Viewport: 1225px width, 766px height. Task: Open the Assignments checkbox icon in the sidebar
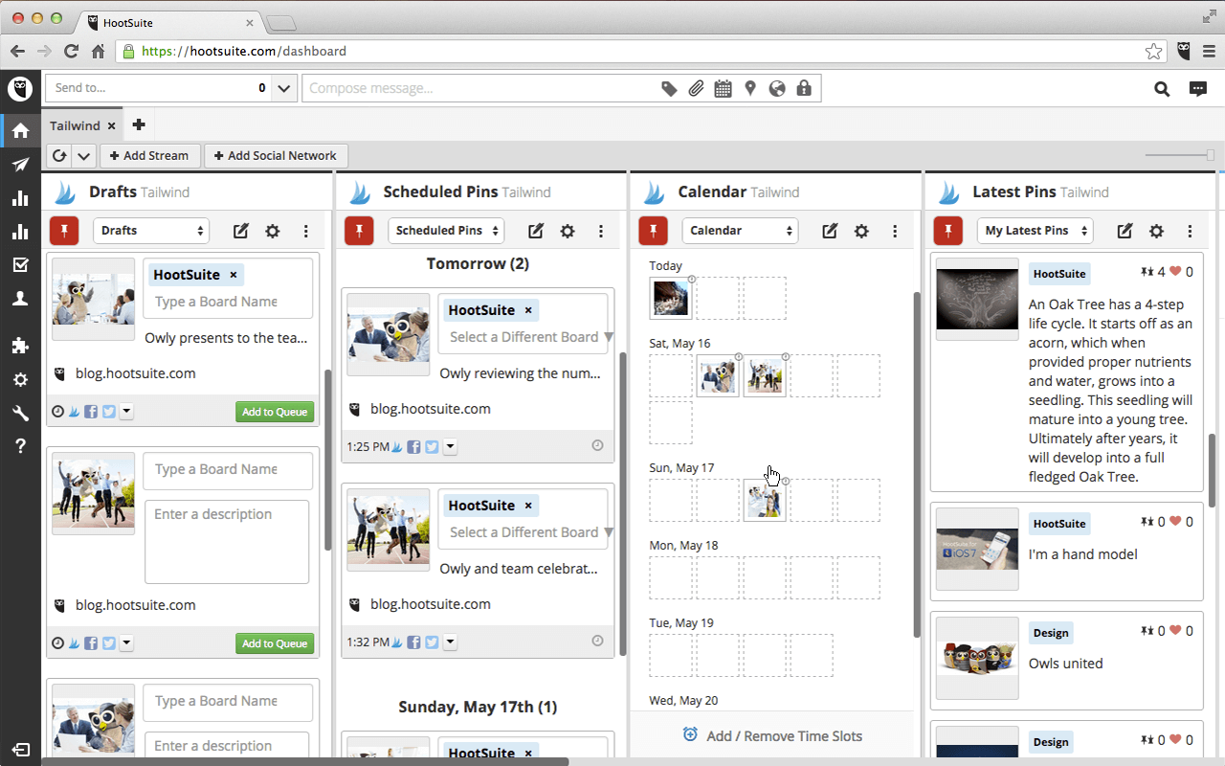pos(20,264)
